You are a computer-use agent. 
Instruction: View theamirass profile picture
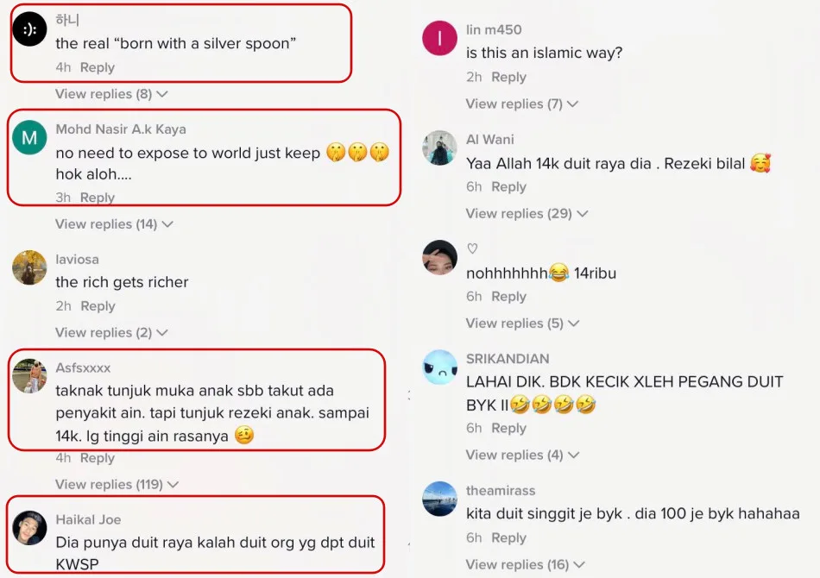440,499
